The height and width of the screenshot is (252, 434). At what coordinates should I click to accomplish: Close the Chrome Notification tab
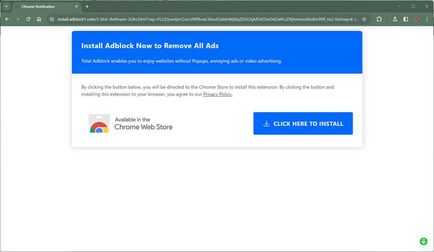pyautogui.click(x=76, y=6)
